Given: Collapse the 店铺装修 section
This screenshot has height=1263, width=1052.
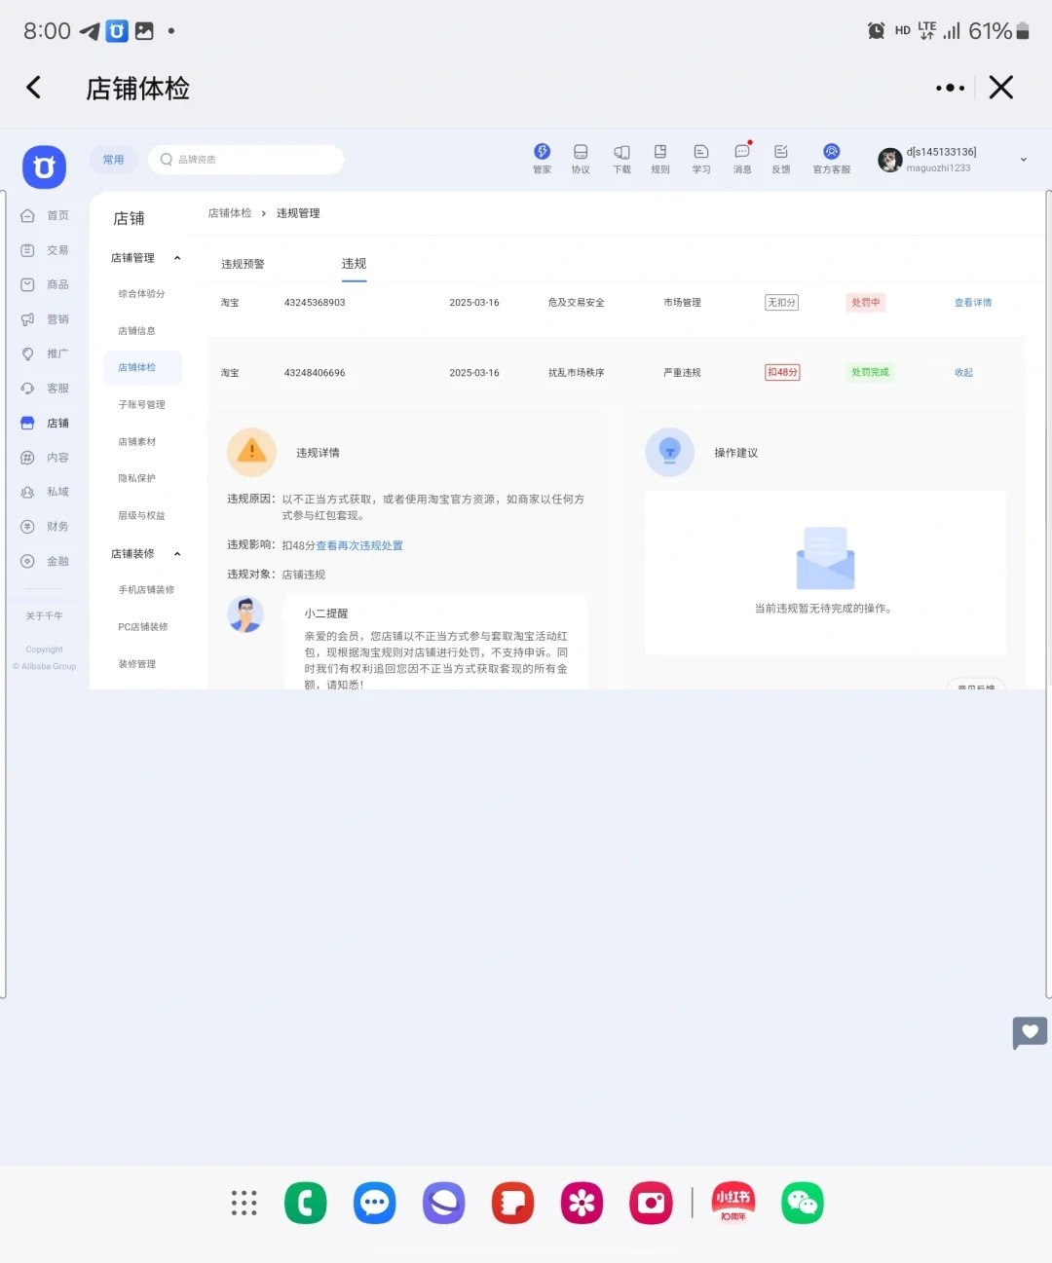Looking at the screenshot, I should (177, 554).
